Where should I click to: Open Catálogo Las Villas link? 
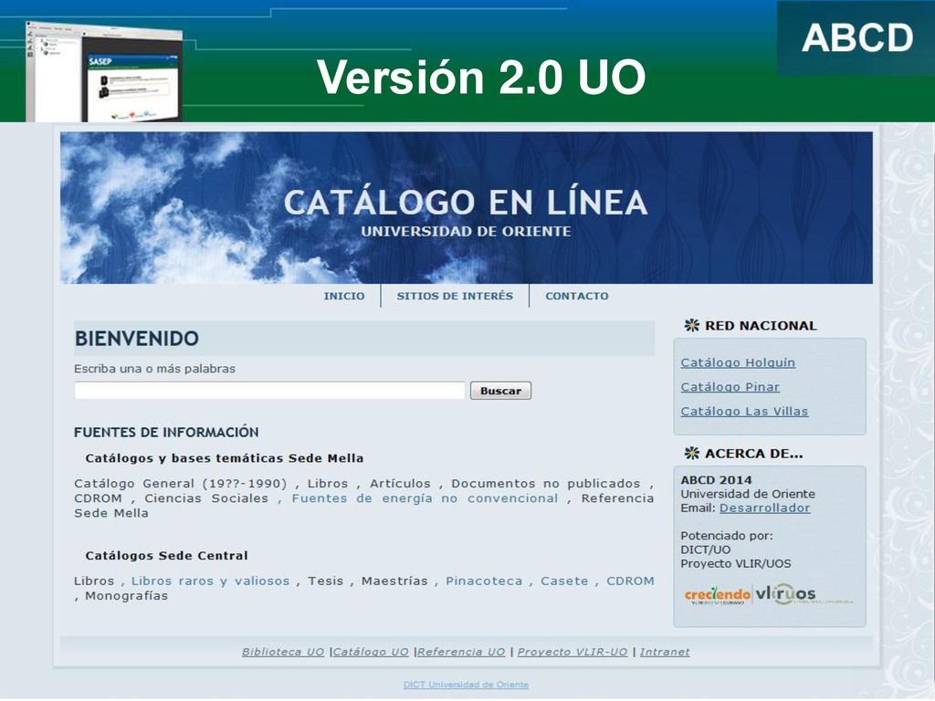[x=745, y=412]
